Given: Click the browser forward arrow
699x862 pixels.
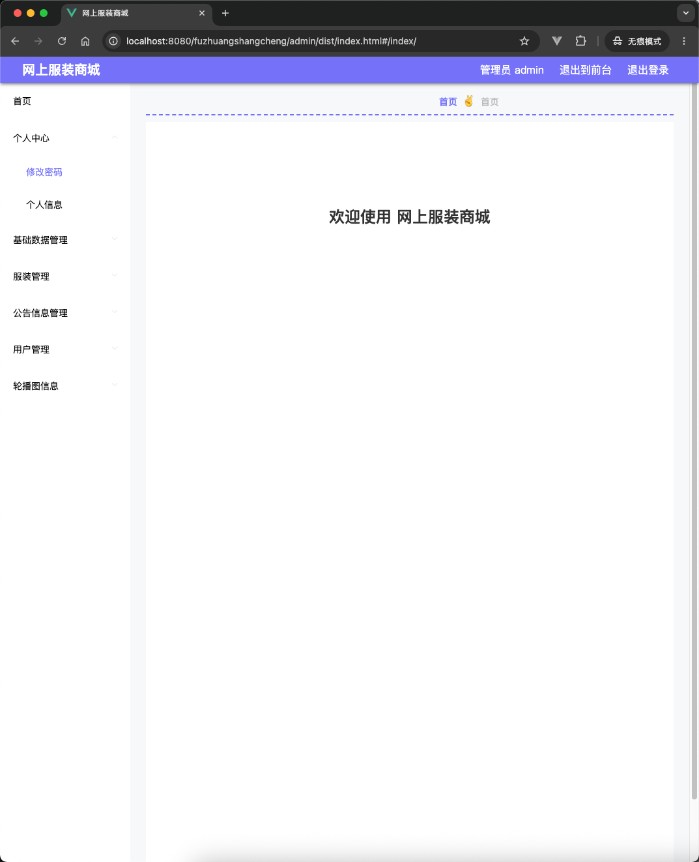Looking at the screenshot, I should pos(38,41).
